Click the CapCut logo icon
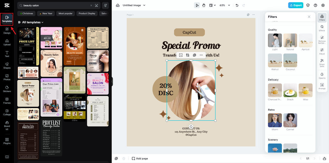Viewport: 329px width, 163px height. (7, 5)
